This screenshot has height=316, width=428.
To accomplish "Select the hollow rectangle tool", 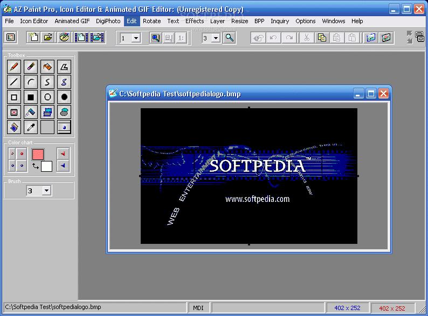I will click(14, 97).
